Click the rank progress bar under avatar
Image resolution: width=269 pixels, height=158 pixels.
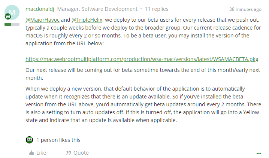(x=12, y=24)
